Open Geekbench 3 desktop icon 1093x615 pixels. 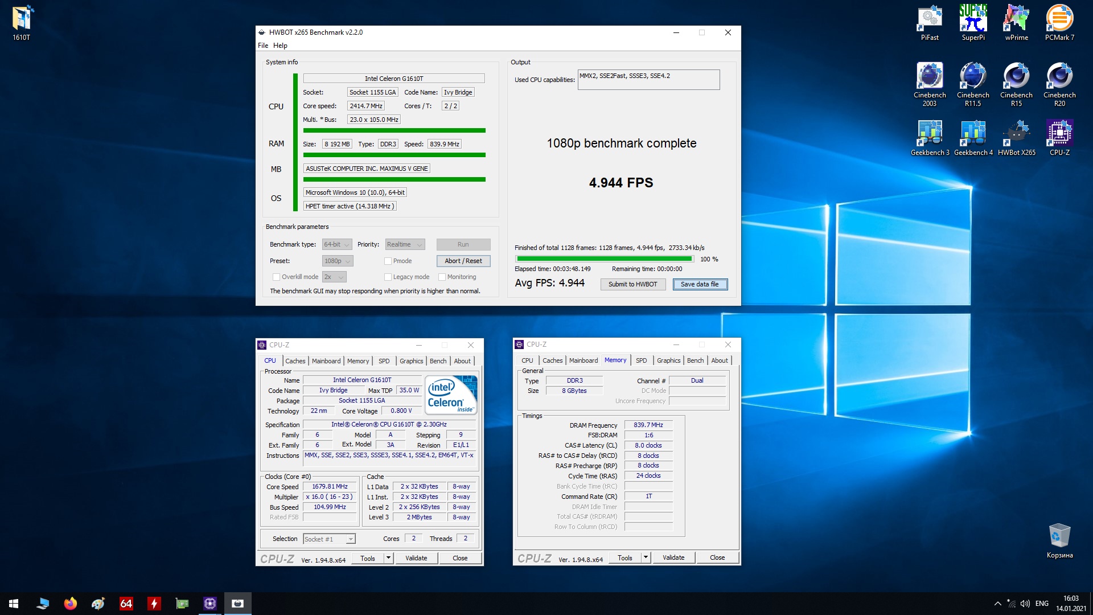point(930,138)
